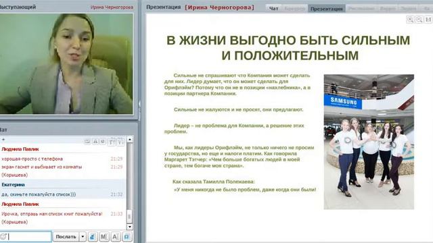Click the chat scrollbar up arrow
Image resolution: width=433 pixels, height=243 pixels.
point(129,140)
